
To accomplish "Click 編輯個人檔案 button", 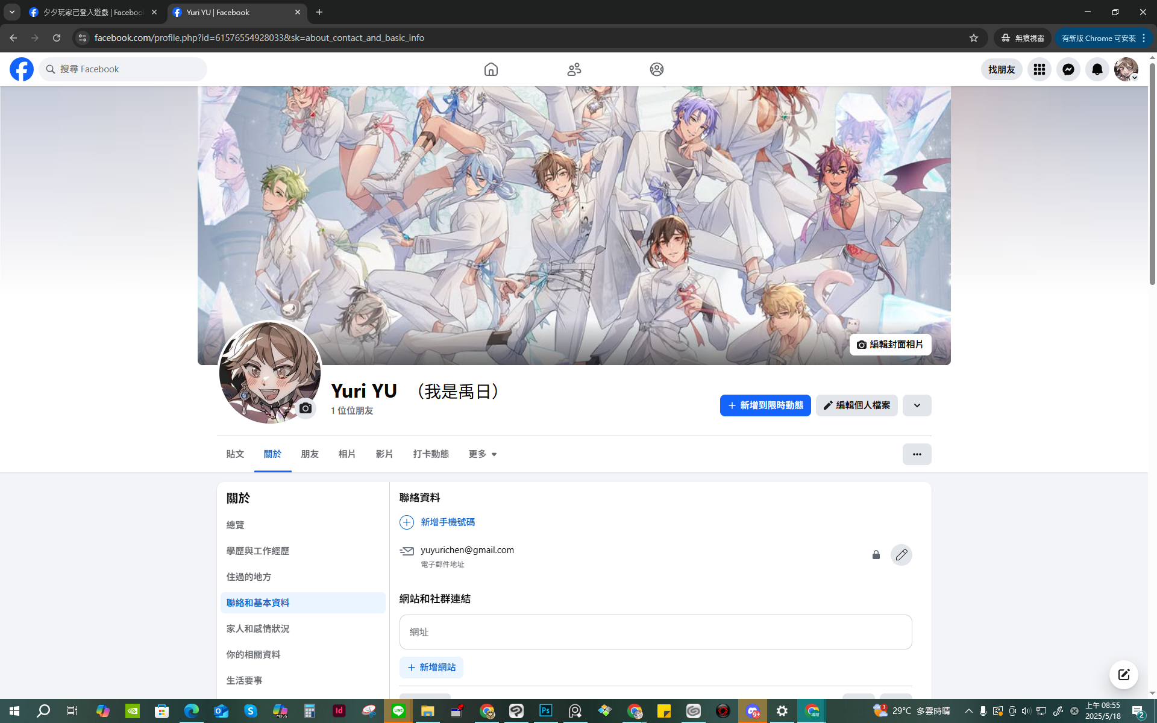I will click(x=856, y=405).
